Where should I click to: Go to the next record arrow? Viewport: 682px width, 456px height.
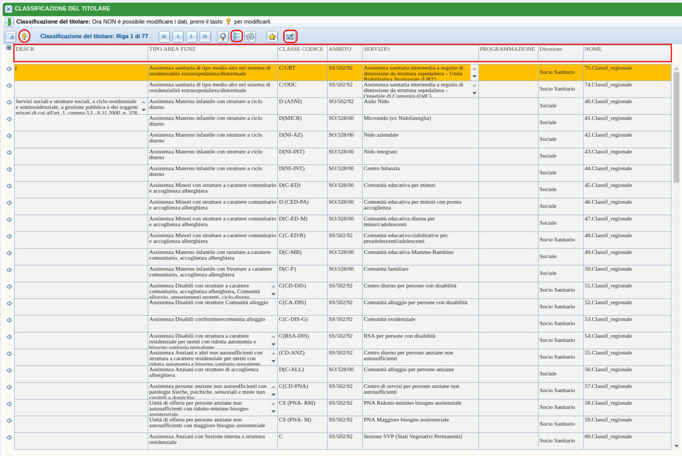pos(191,36)
